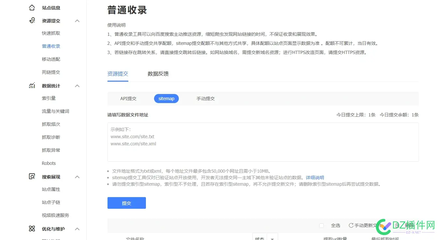Click the 手动更新文件 refresh icon
Screen dimensions: 441x240
pyautogui.click(x=351, y=225)
